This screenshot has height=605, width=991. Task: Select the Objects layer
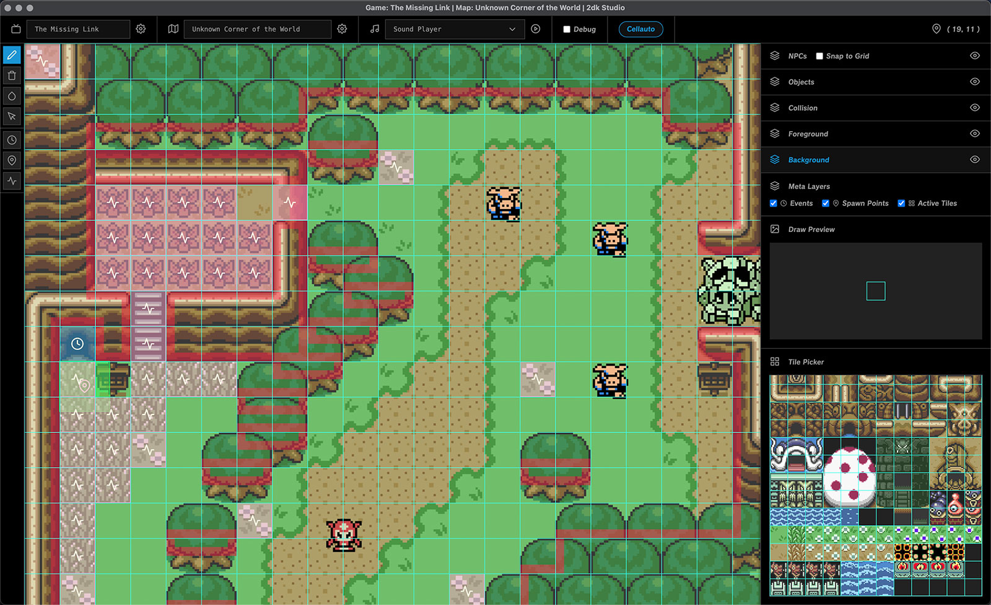pyautogui.click(x=801, y=82)
